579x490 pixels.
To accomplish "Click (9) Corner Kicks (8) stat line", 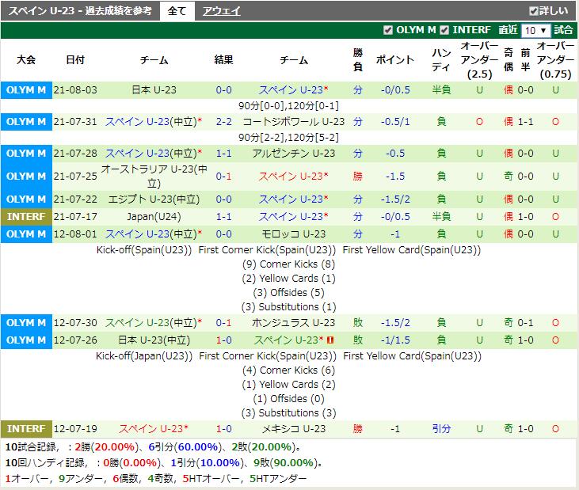I will pos(288,264).
